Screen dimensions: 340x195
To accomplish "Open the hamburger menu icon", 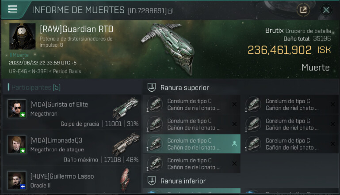I will [12, 9].
